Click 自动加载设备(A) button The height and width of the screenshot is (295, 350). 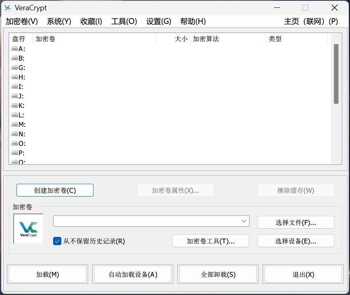coord(133,274)
